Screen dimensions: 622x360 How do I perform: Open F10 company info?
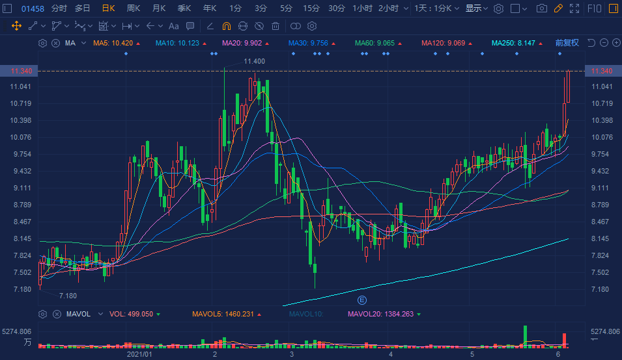[595, 8]
